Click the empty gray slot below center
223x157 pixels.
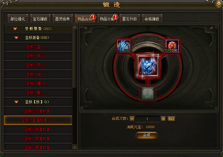pyautogui.click(x=148, y=94)
